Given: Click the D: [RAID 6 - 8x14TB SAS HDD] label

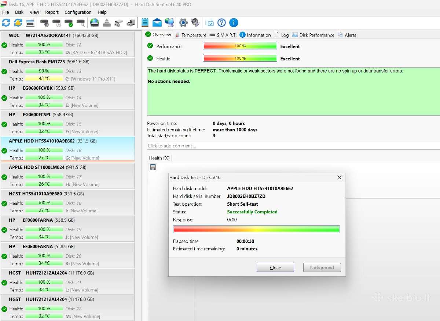Looking at the screenshot, I should [x=96, y=52].
